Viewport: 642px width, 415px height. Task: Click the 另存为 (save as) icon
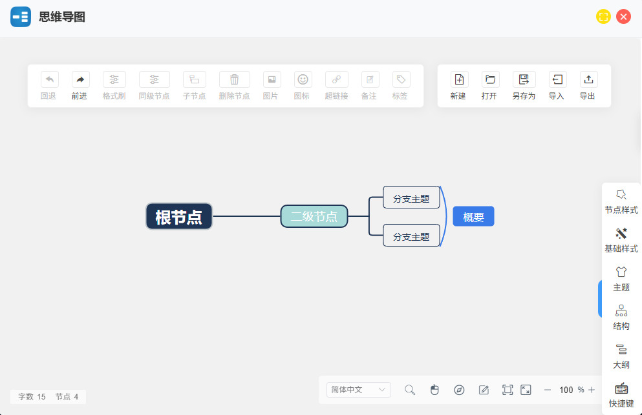coord(524,80)
